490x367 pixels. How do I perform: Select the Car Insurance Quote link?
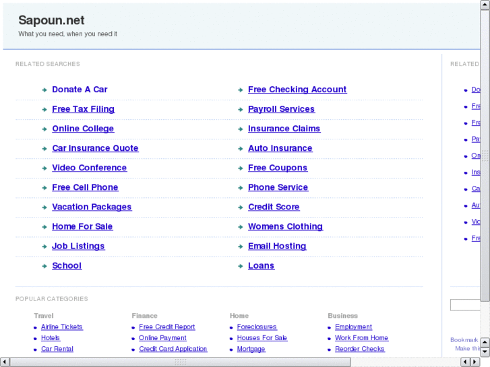(x=95, y=148)
